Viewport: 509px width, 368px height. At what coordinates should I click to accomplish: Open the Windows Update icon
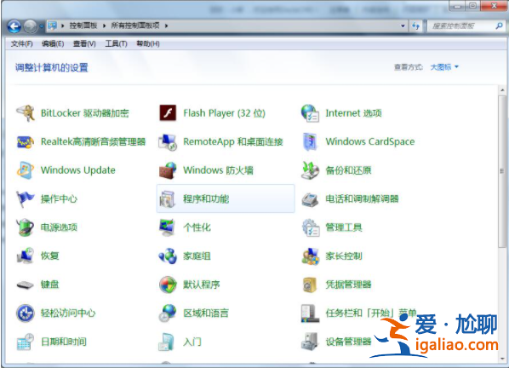click(x=26, y=170)
